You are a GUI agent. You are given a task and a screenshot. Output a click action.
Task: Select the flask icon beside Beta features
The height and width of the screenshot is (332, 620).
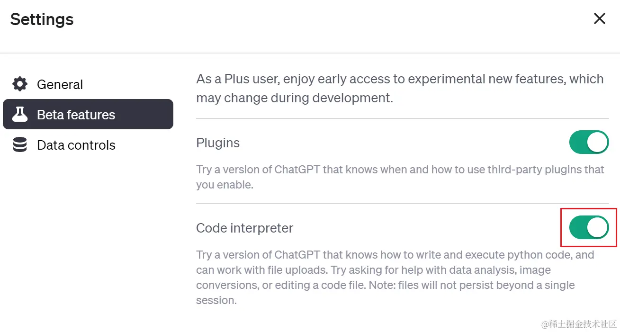point(20,114)
